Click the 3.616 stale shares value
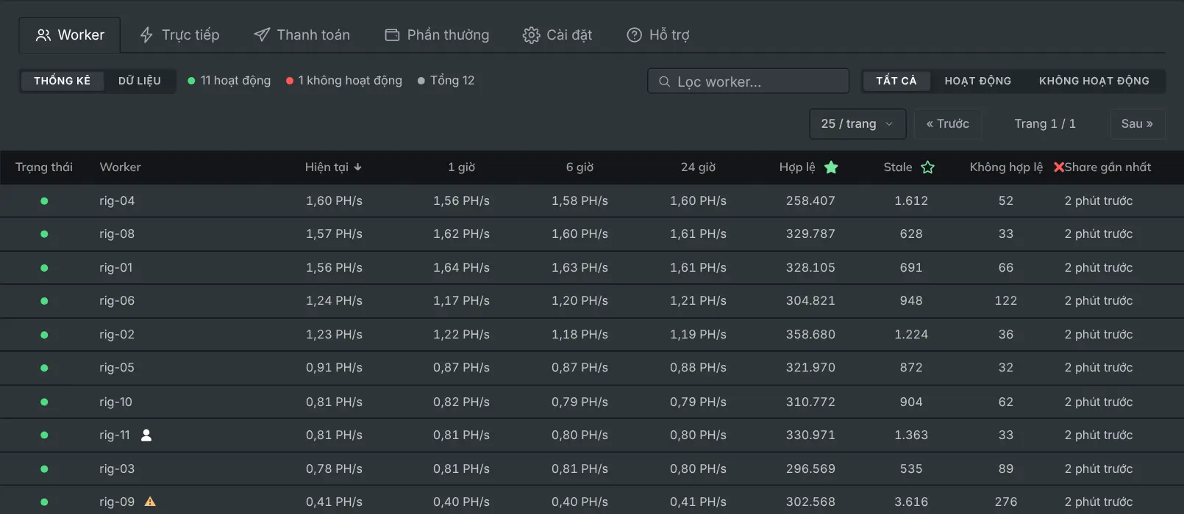This screenshot has width=1184, height=514. pos(911,502)
